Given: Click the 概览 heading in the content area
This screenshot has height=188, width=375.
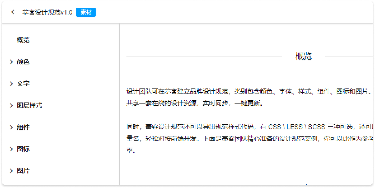Looking at the screenshot, I should tap(304, 56).
